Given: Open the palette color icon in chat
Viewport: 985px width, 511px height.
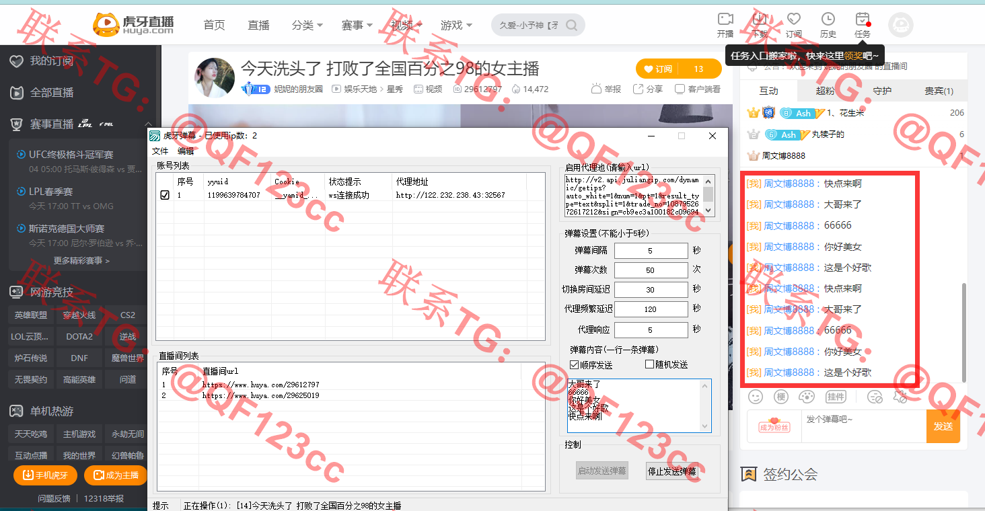Looking at the screenshot, I should point(805,397).
